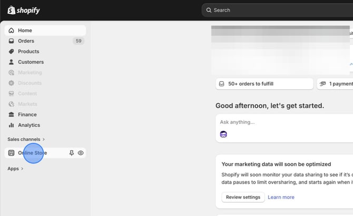Click the Customers person icon
The width and height of the screenshot is (353, 216).
[x=11, y=62]
